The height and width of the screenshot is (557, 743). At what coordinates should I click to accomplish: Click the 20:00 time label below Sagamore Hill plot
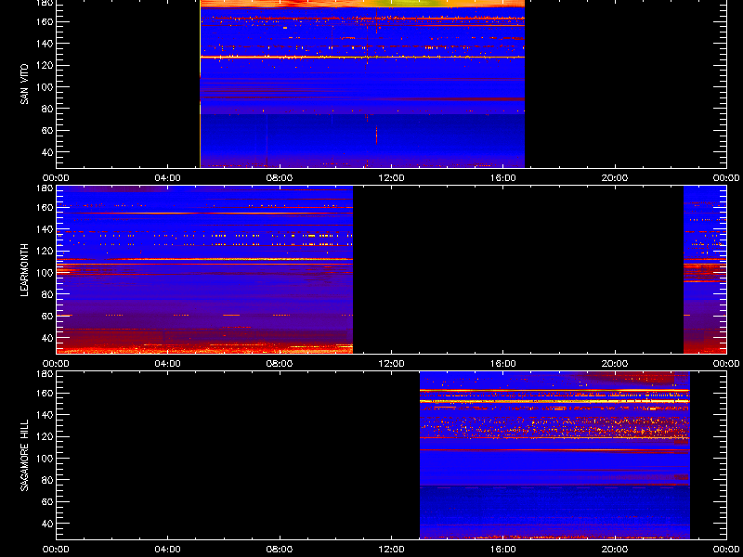pos(615,550)
